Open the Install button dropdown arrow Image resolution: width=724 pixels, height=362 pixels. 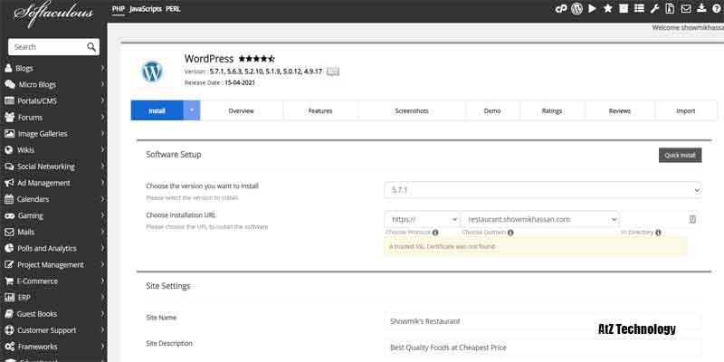[192, 110]
